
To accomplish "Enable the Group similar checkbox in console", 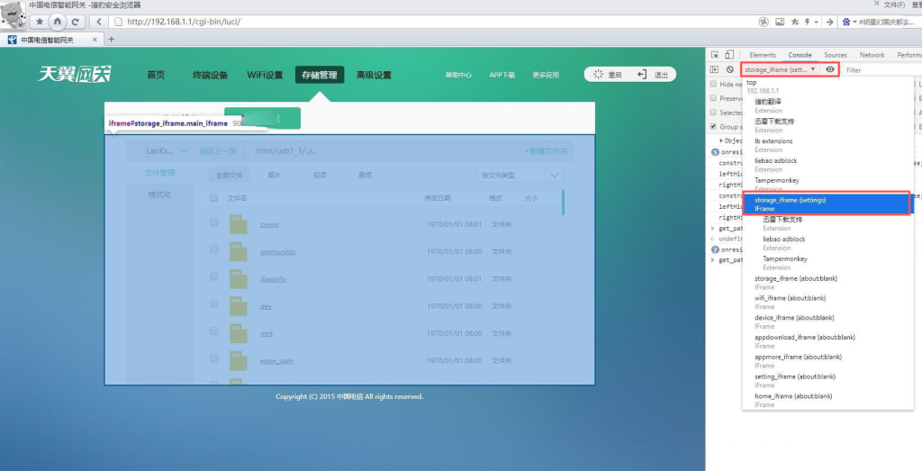I will click(713, 127).
